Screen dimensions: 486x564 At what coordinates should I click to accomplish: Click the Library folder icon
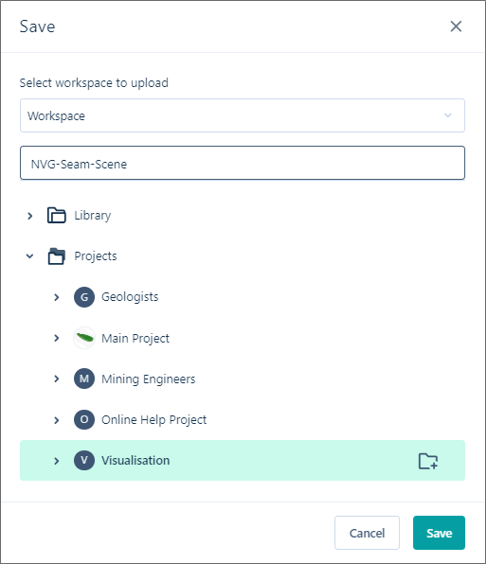click(57, 215)
